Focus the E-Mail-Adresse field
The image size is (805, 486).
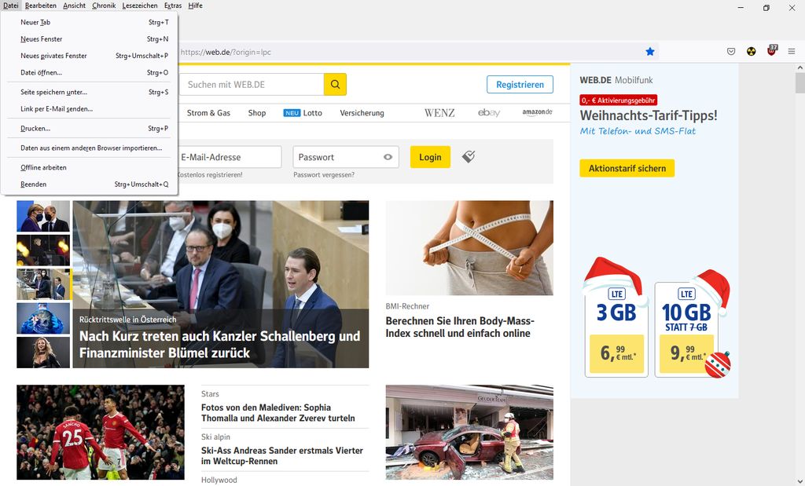tap(230, 157)
